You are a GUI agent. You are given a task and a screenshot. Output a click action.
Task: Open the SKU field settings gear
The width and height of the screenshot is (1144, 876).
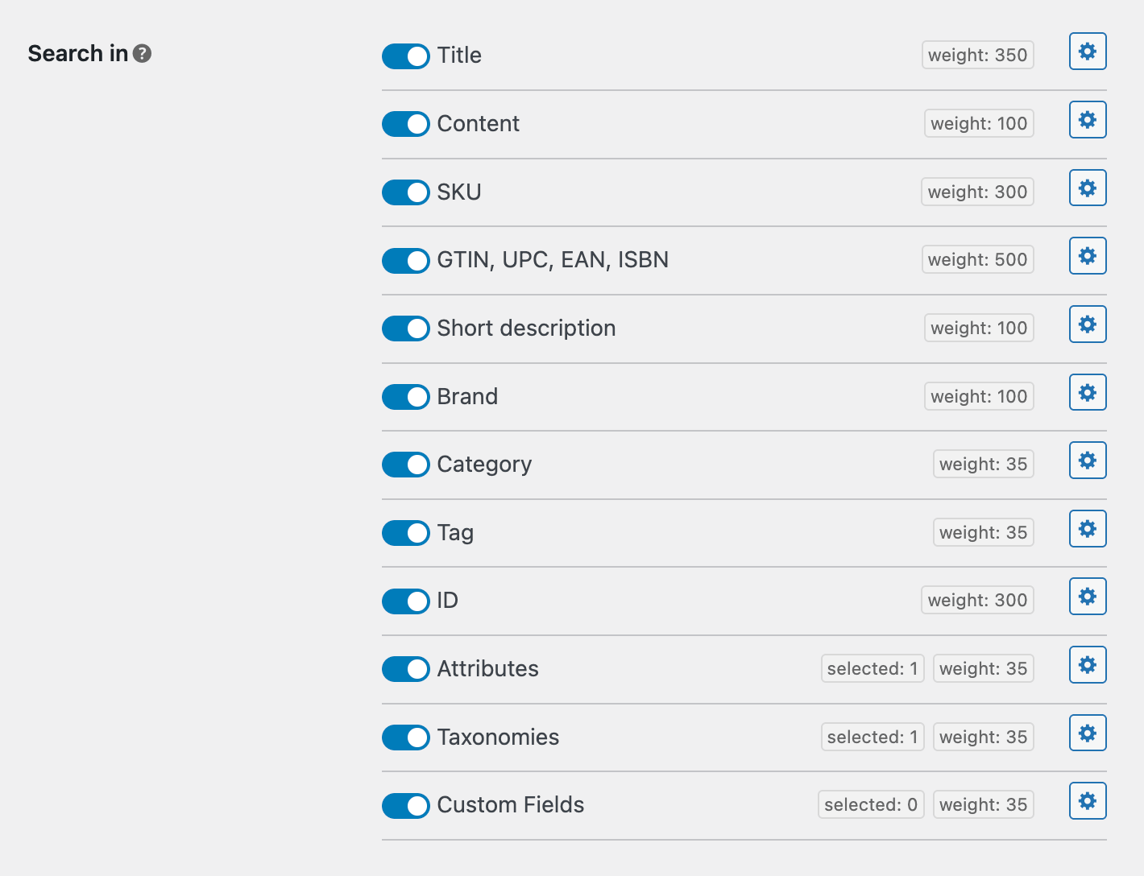pyautogui.click(x=1087, y=188)
